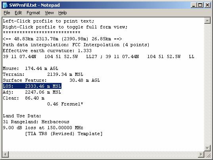The image size is (213, 160).
Task: Maximize the Notepad window
Action: point(200,5)
